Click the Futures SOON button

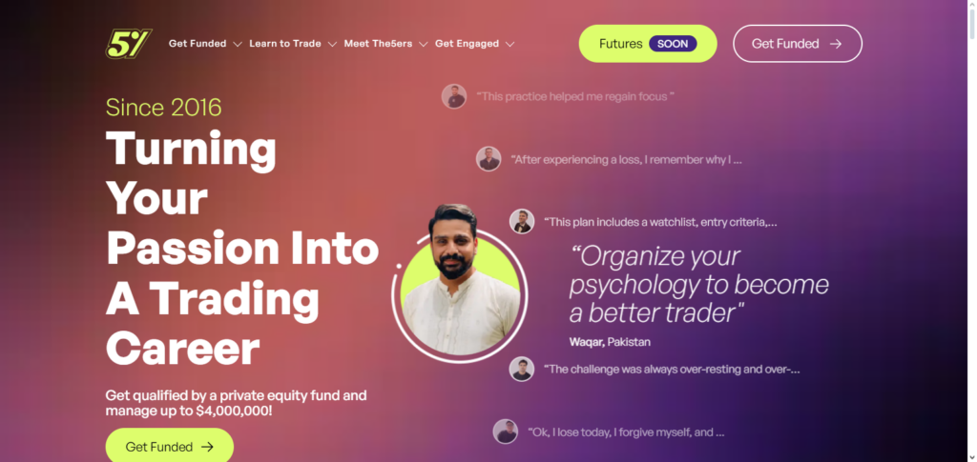tap(648, 44)
